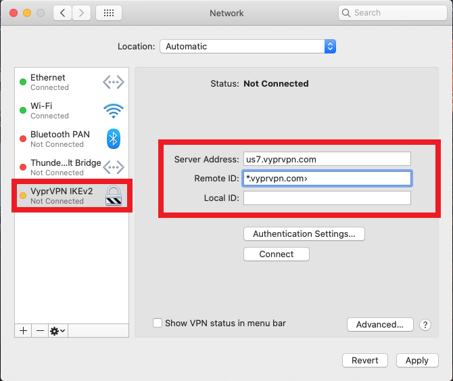Click the Connect button
The width and height of the screenshot is (453, 381).
276,254
